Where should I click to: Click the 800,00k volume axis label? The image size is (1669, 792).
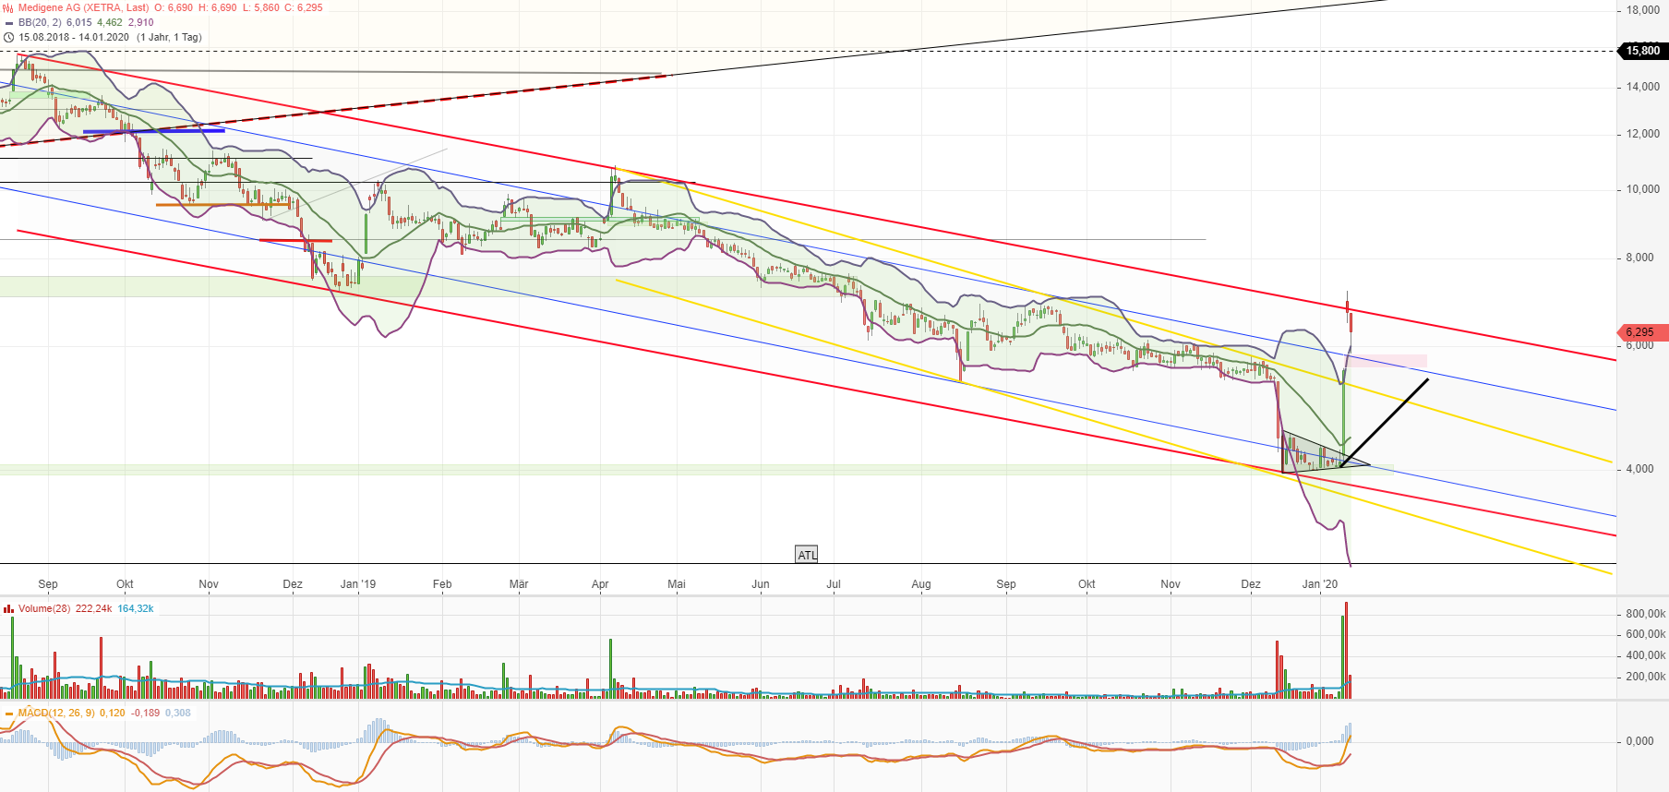coord(1646,614)
